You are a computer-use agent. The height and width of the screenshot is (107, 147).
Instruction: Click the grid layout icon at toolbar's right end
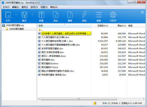(x=142, y=12)
